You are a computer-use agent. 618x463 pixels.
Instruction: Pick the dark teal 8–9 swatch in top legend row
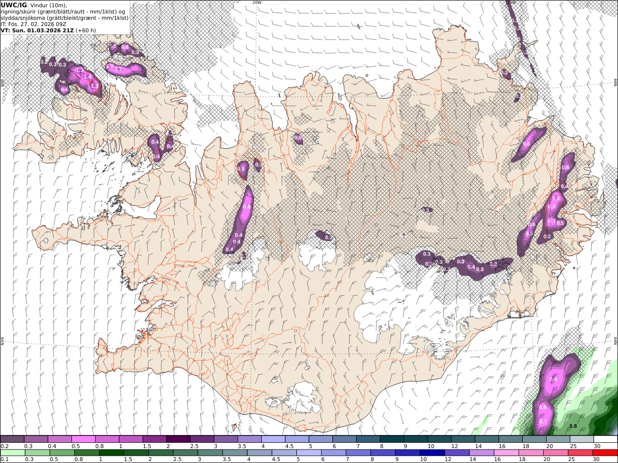tap(392, 439)
